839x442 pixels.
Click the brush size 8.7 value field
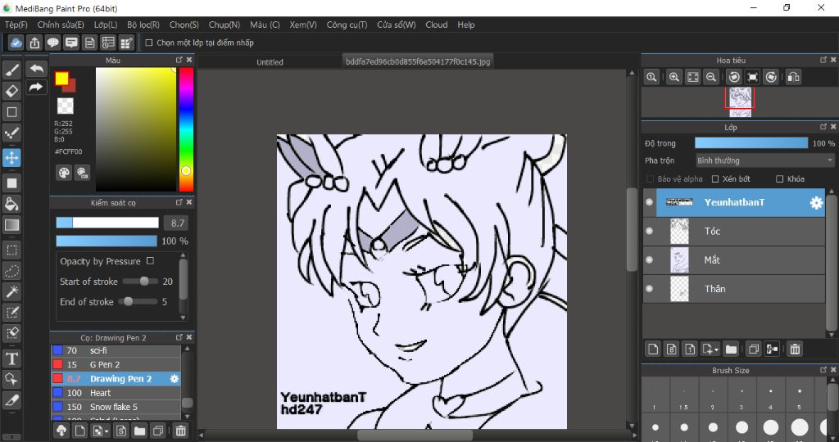[x=177, y=223]
